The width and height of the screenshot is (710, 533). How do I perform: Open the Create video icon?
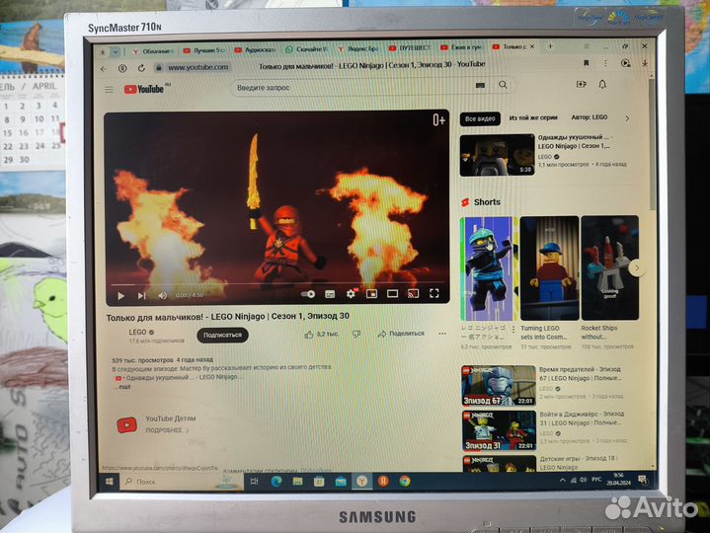(x=581, y=84)
